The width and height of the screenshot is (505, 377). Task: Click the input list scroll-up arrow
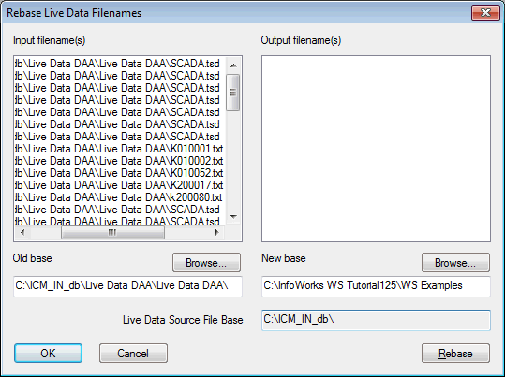(x=233, y=65)
